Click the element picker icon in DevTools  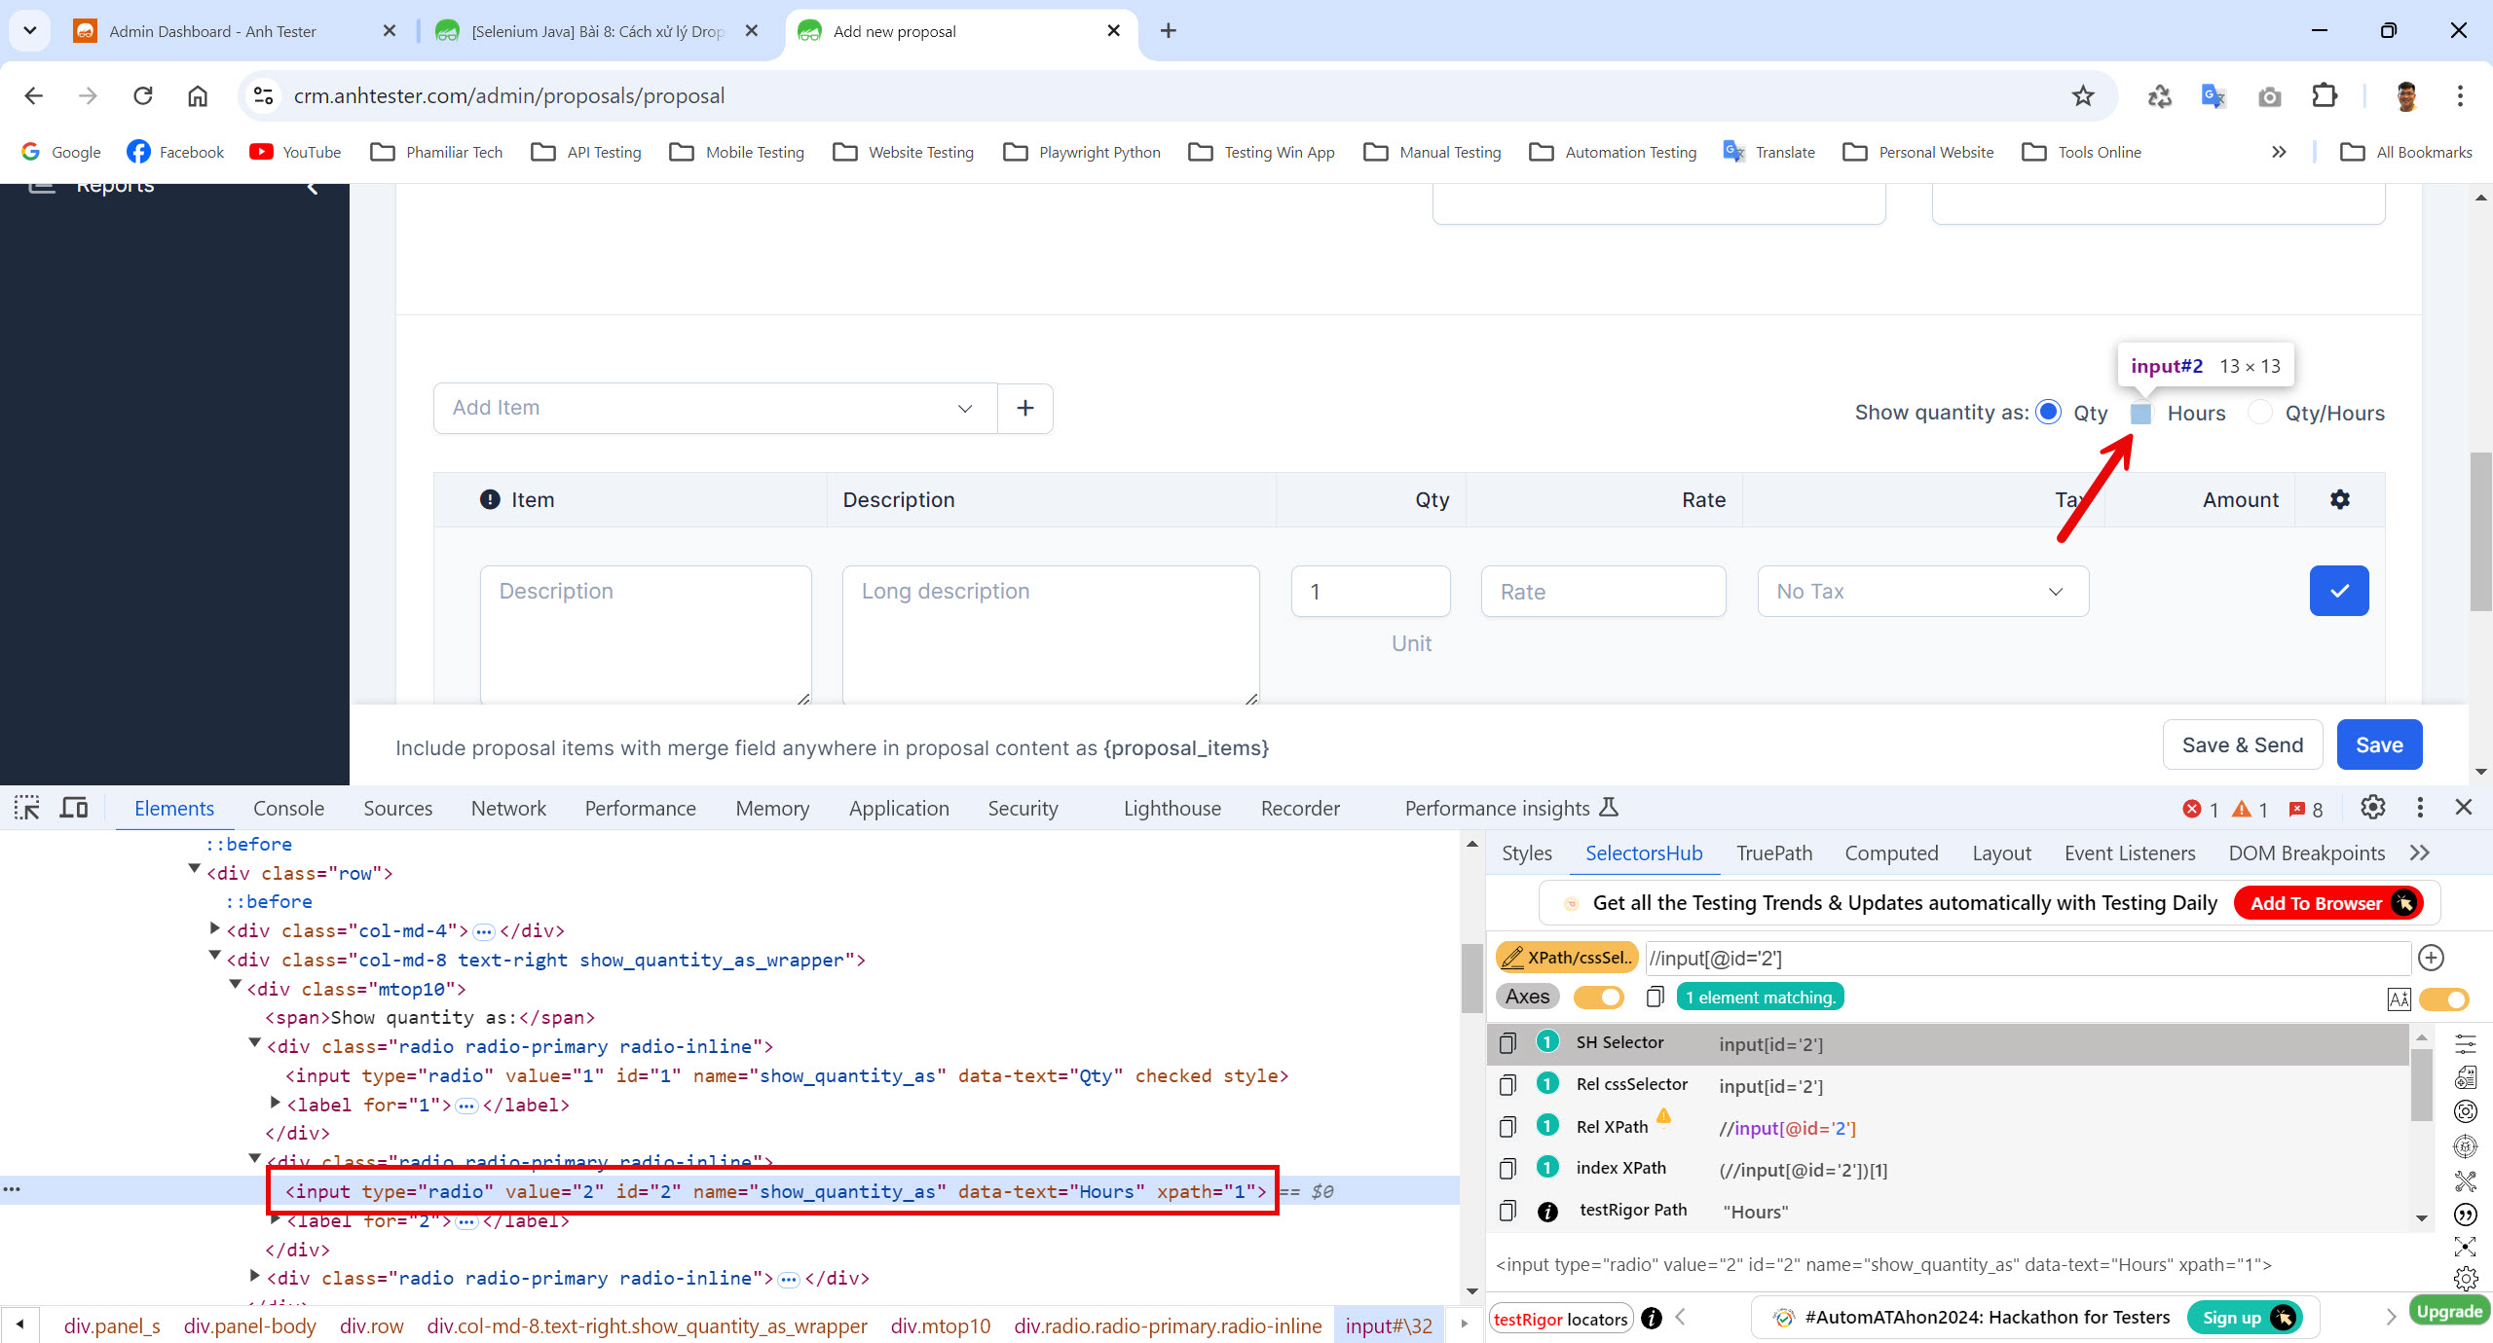[26, 809]
